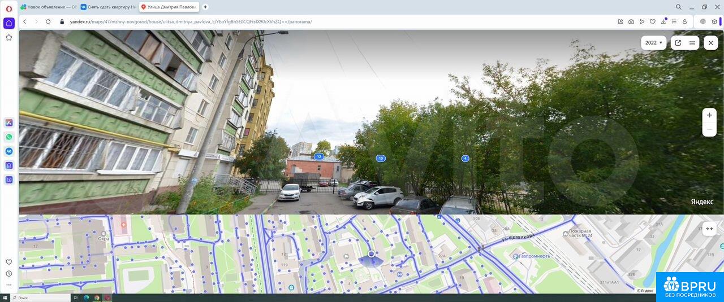Open a new browser tab
The height and width of the screenshot is (302, 724).
pyautogui.click(x=205, y=7)
